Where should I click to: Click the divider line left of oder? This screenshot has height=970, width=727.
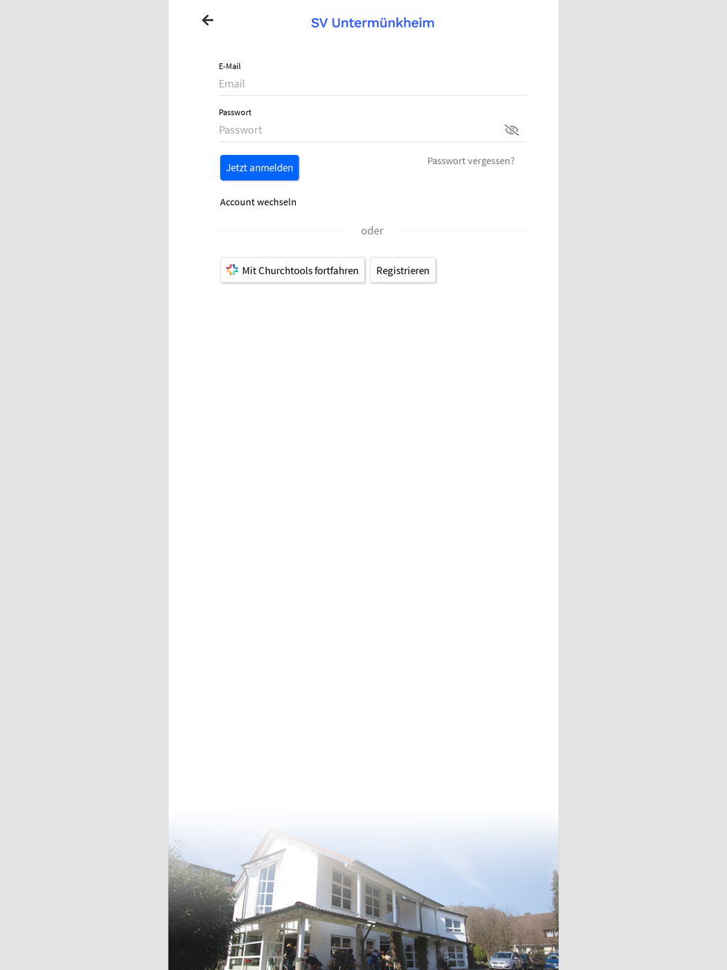pyautogui.click(x=282, y=231)
